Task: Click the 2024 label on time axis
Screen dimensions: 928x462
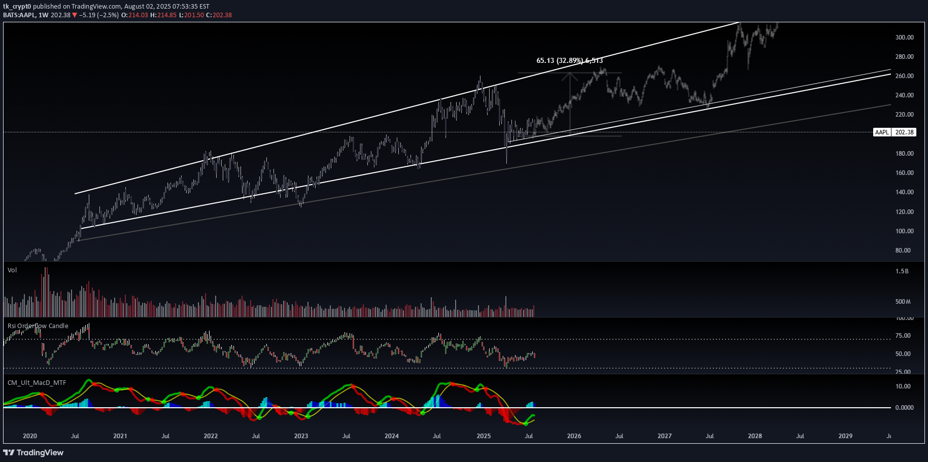Action: [392, 436]
